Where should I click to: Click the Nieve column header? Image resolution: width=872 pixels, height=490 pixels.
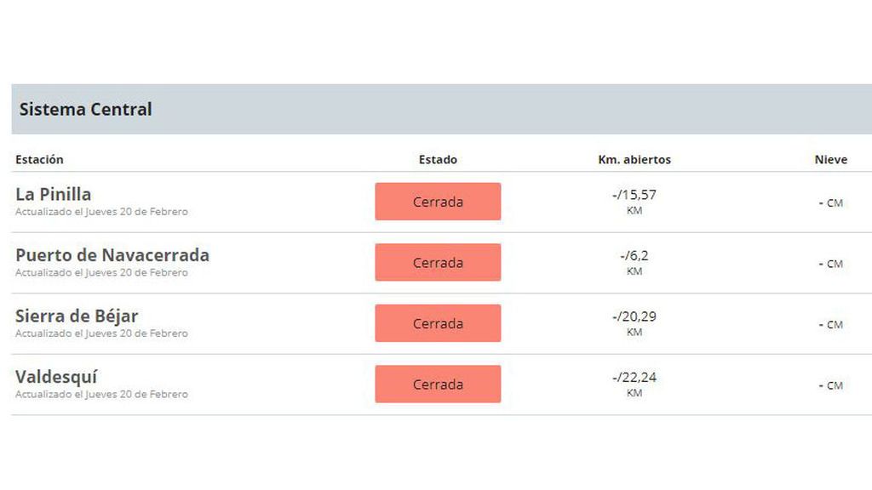(x=831, y=159)
